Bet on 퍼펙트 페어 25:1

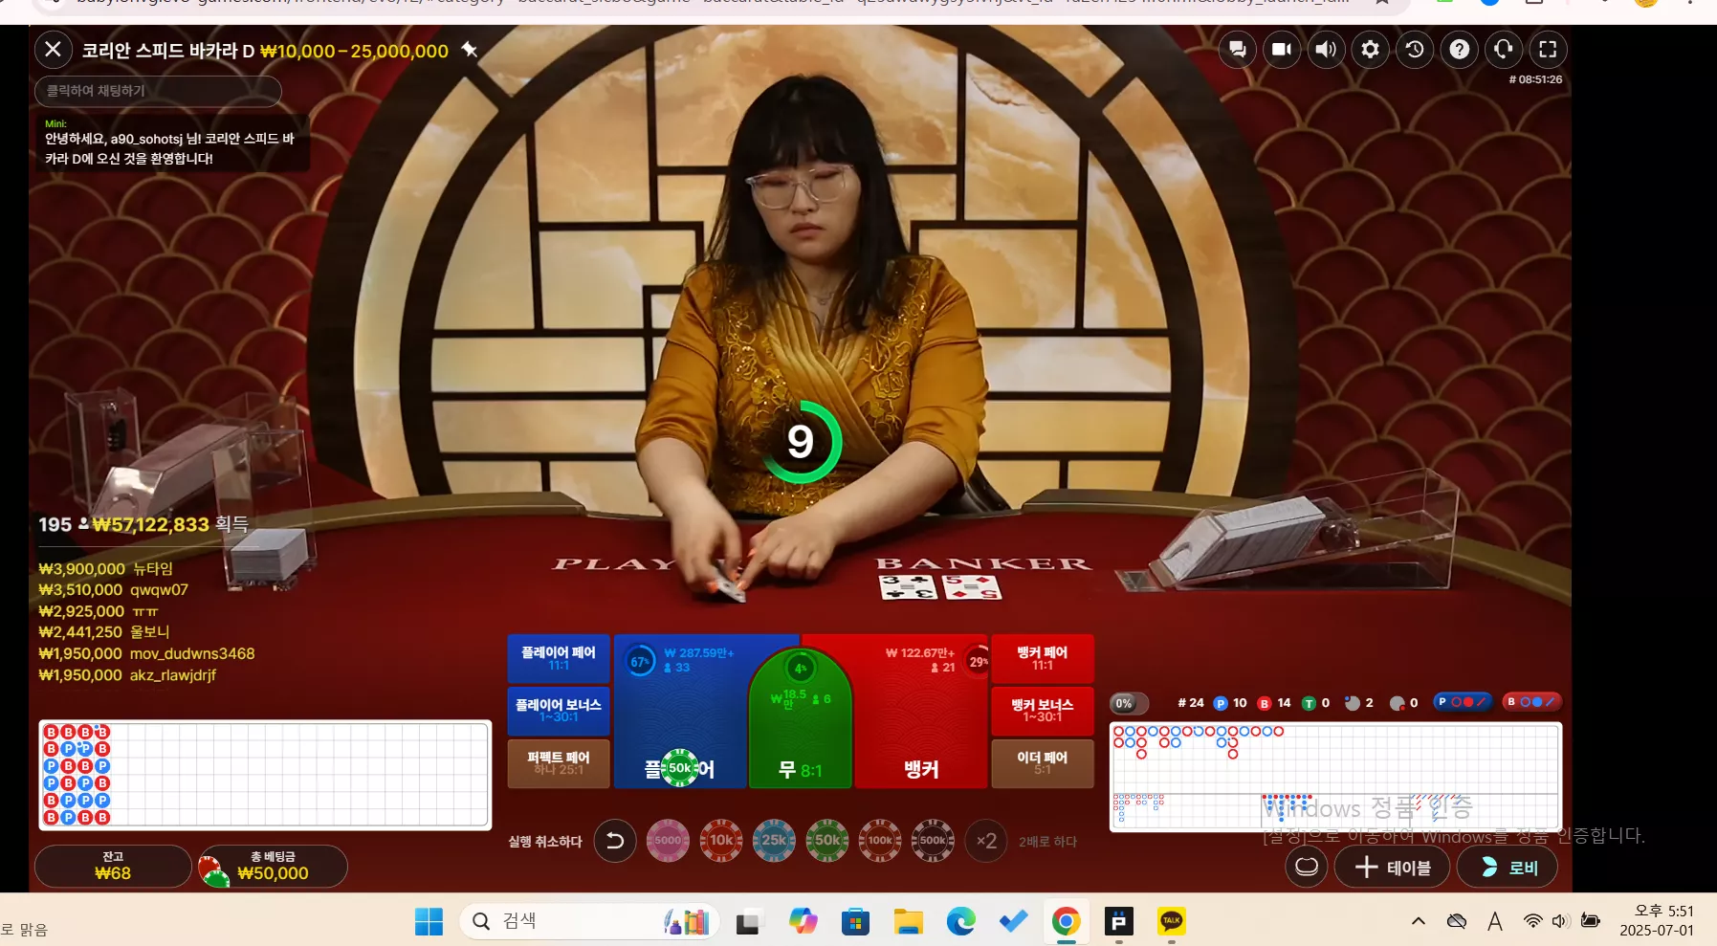[559, 763]
